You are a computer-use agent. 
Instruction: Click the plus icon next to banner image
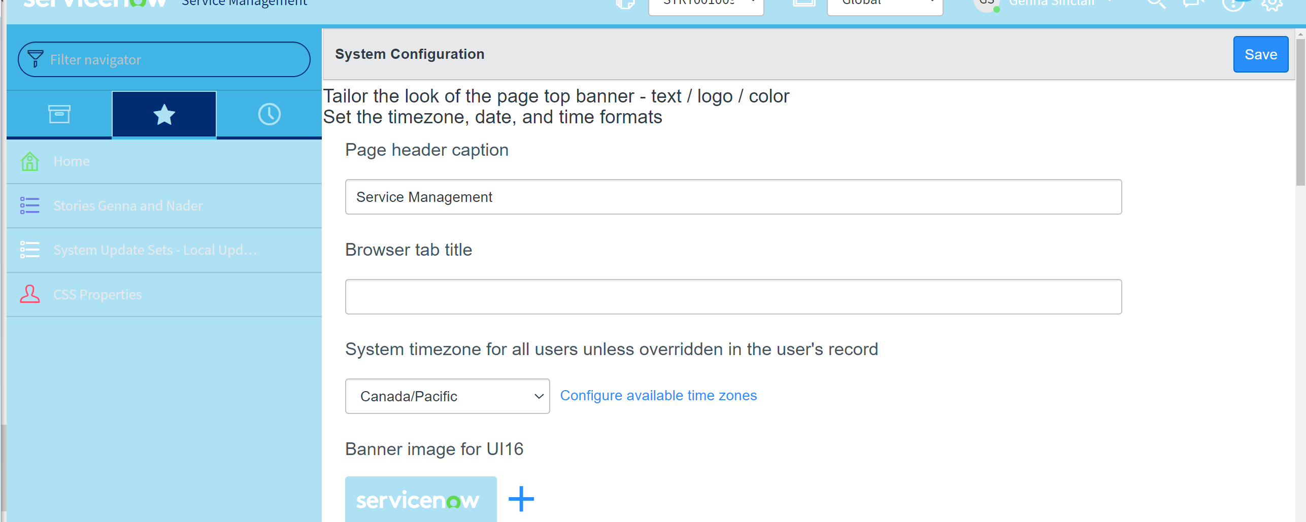coord(521,499)
